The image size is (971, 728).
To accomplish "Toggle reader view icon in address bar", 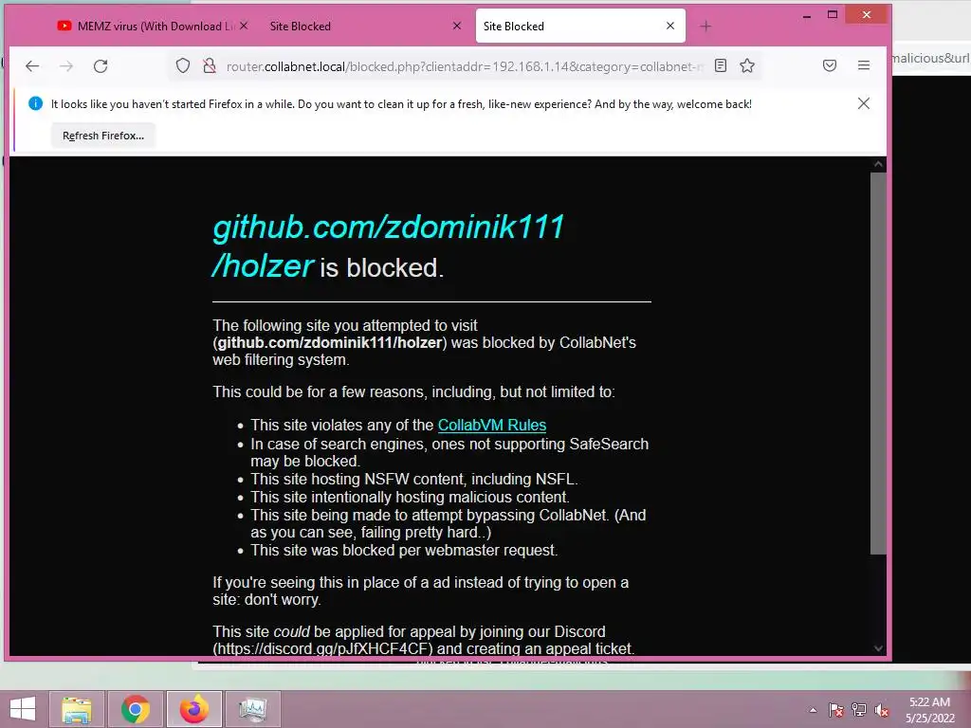I will [721, 65].
